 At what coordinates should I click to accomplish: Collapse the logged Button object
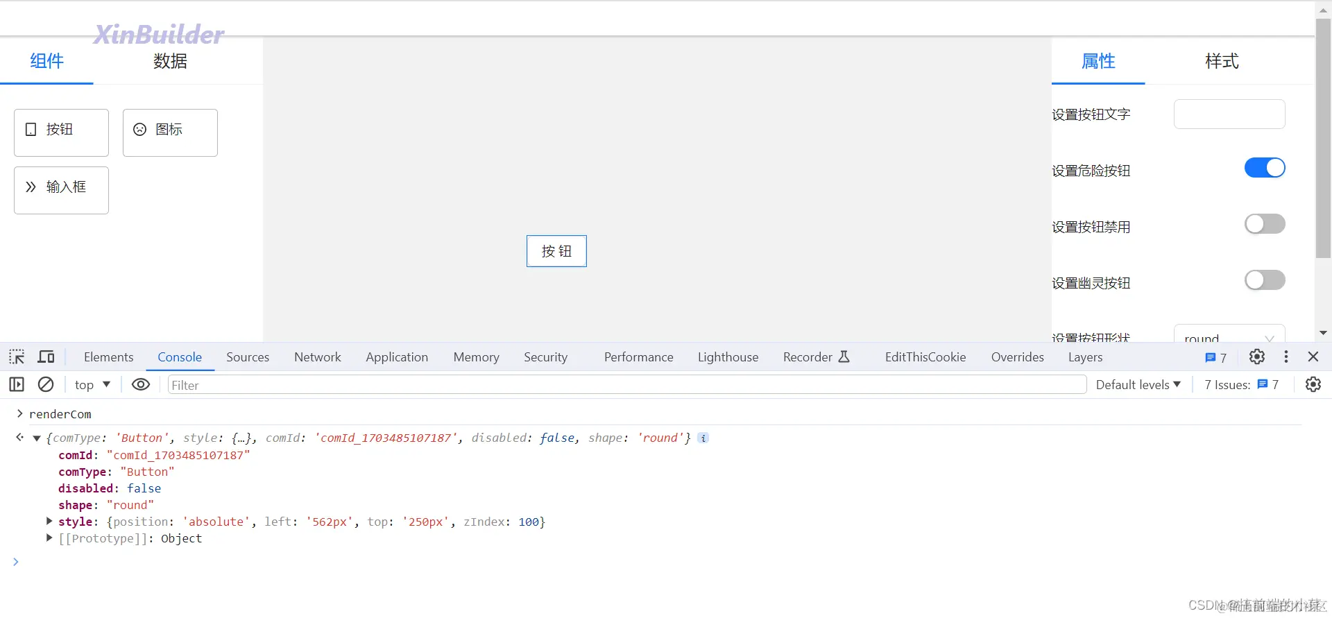pyautogui.click(x=37, y=438)
